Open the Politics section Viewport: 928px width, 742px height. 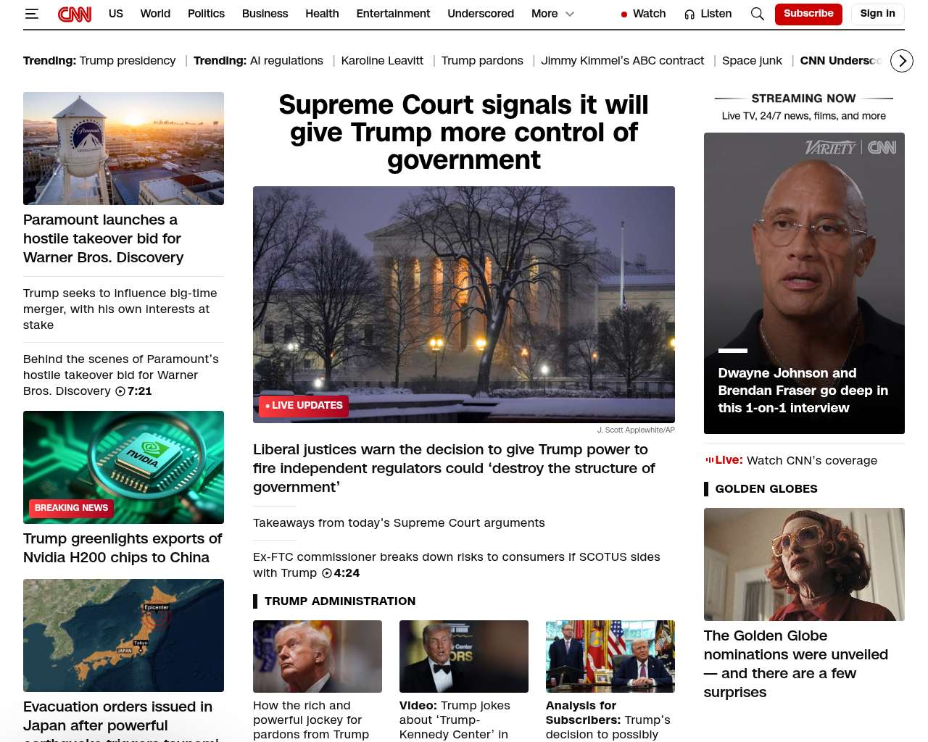(x=206, y=14)
